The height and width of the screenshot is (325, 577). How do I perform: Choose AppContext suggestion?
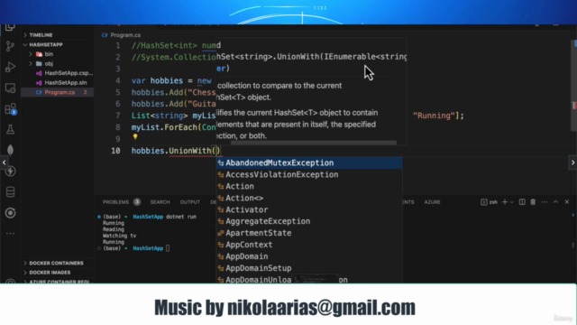pyautogui.click(x=309, y=245)
